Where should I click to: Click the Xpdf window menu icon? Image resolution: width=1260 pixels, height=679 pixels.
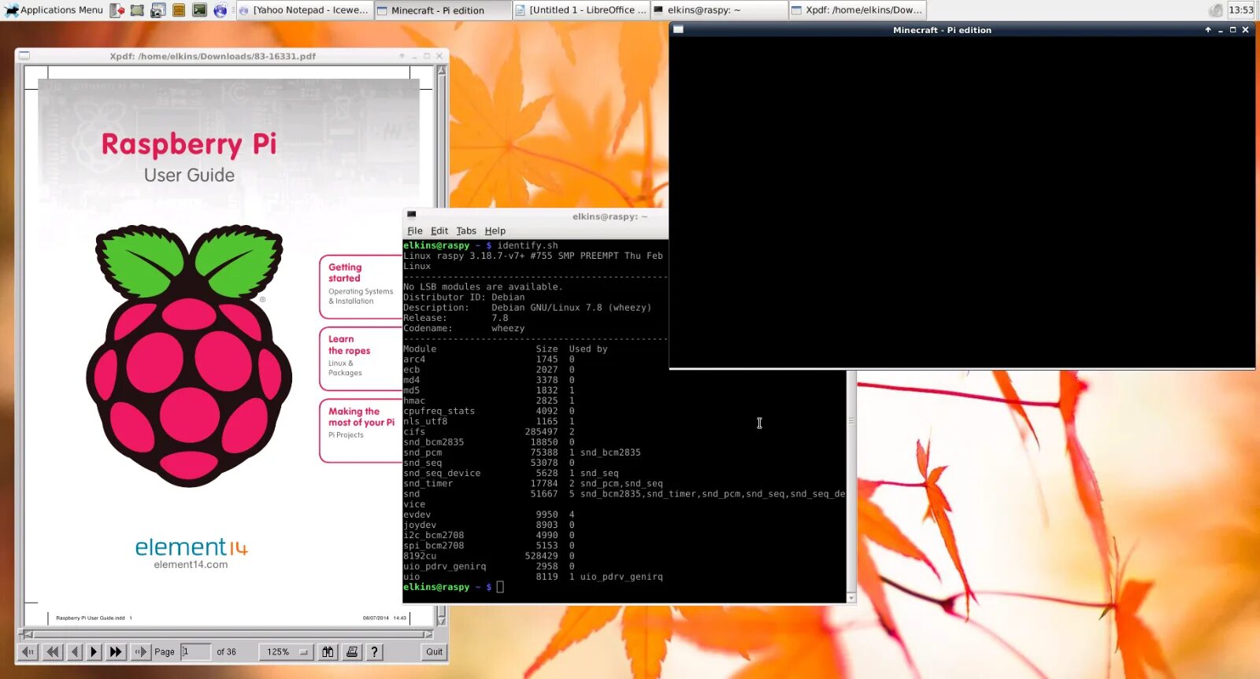click(x=24, y=56)
